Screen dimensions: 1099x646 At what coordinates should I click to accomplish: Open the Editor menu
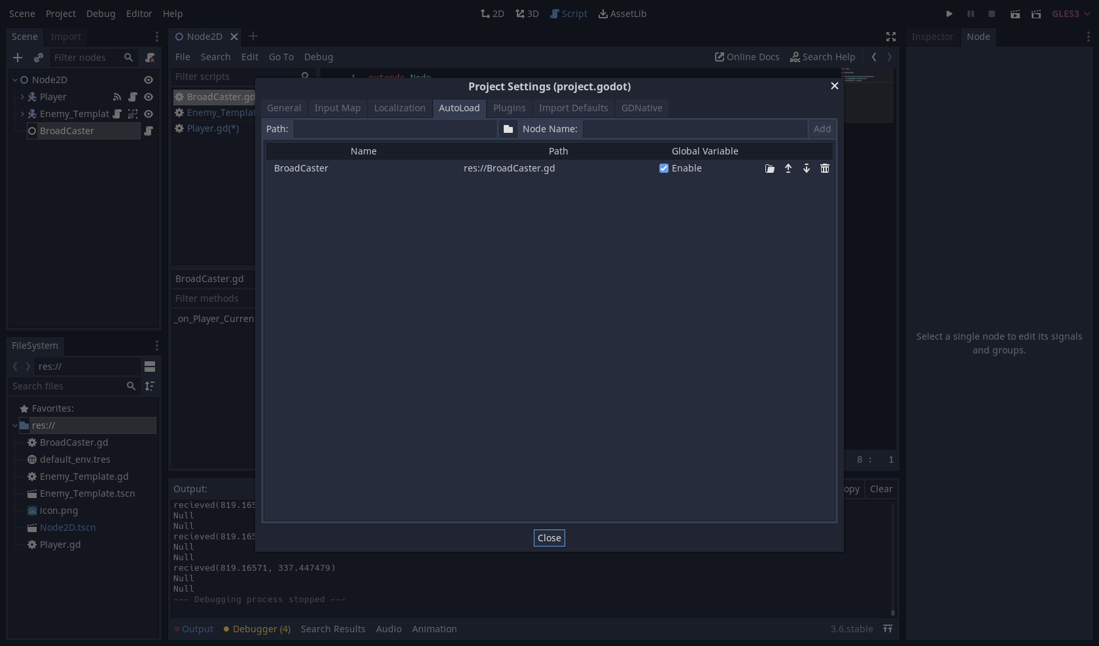coord(139,14)
